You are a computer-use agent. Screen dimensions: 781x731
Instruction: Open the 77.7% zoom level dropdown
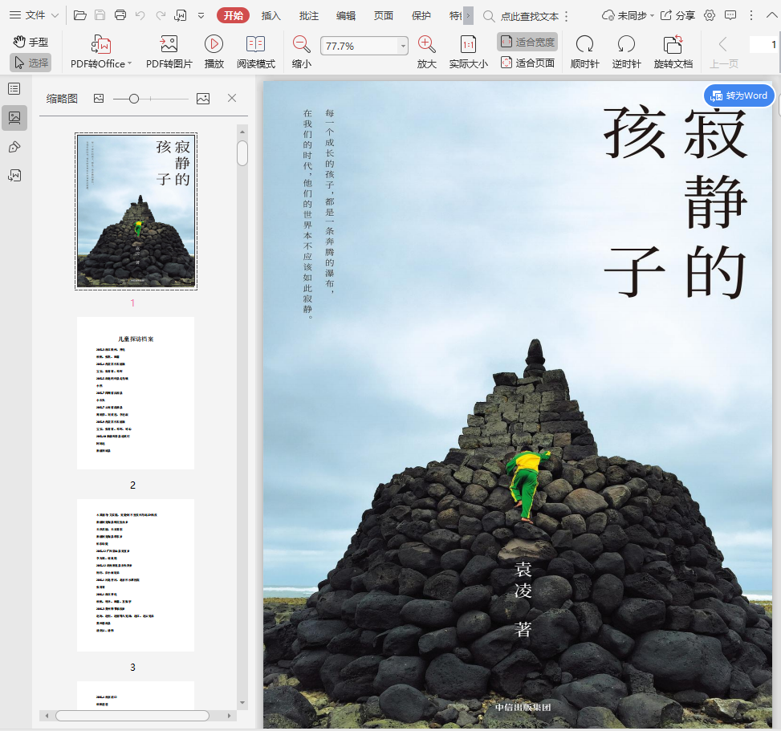pos(402,47)
